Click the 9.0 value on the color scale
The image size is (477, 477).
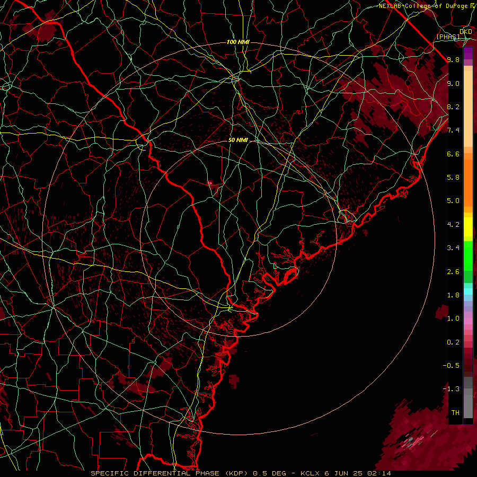[453, 83]
